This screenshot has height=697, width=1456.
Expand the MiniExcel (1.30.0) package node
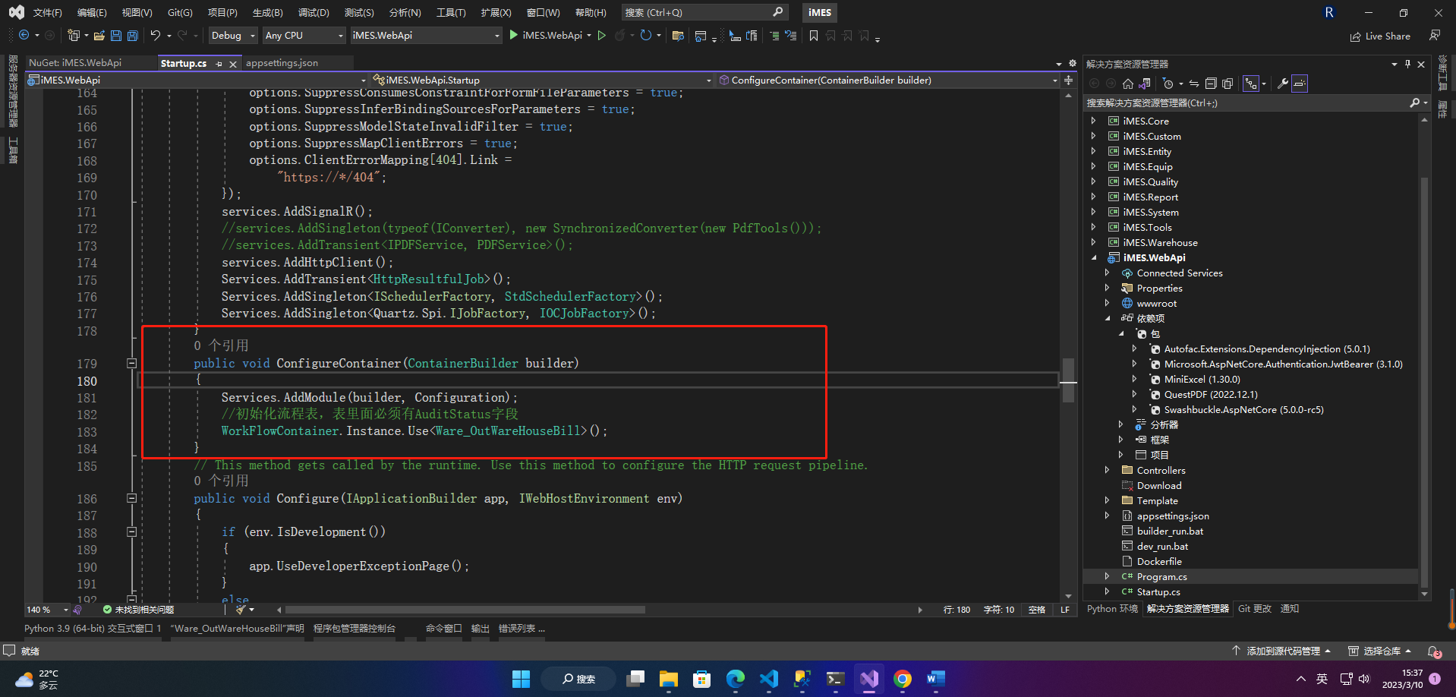[x=1135, y=379]
